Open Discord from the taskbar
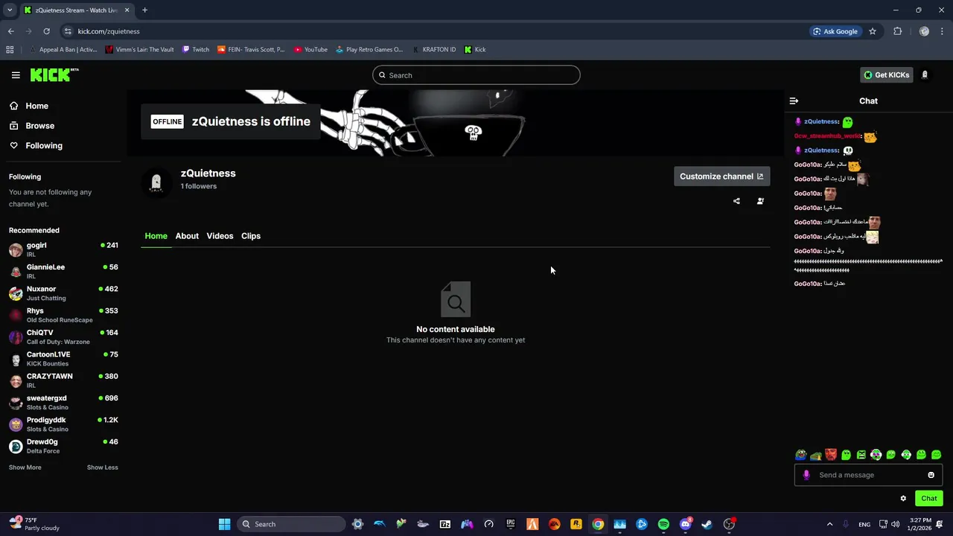Viewport: 953px width, 536px height. [x=685, y=524]
